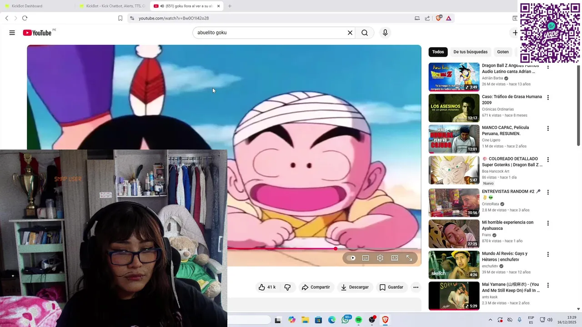Open Spotify from the taskbar
This screenshot has width=582, height=327.
coord(359,320)
